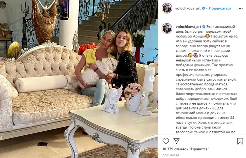Image resolution: width=246 pixels, height=158 pixels.
Task: View the 10 379 likes list
Action: click(186, 149)
